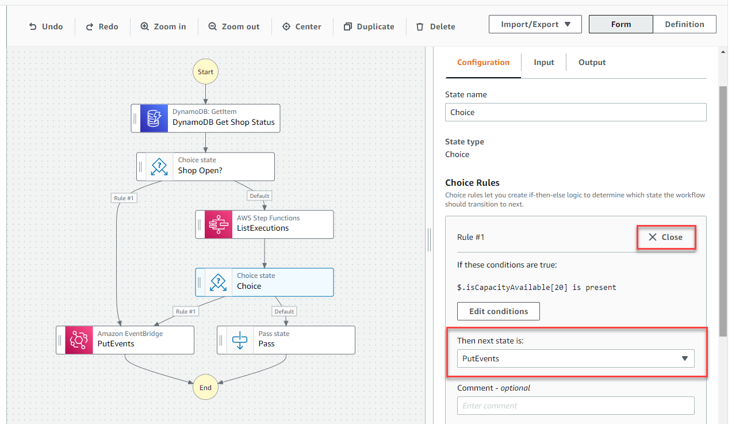The height and width of the screenshot is (424, 751).
Task: Click Rule #1 label under Choice node
Action: tap(186, 311)
